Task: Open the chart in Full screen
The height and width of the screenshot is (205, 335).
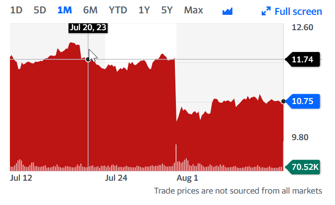Action: pos(298,11)
